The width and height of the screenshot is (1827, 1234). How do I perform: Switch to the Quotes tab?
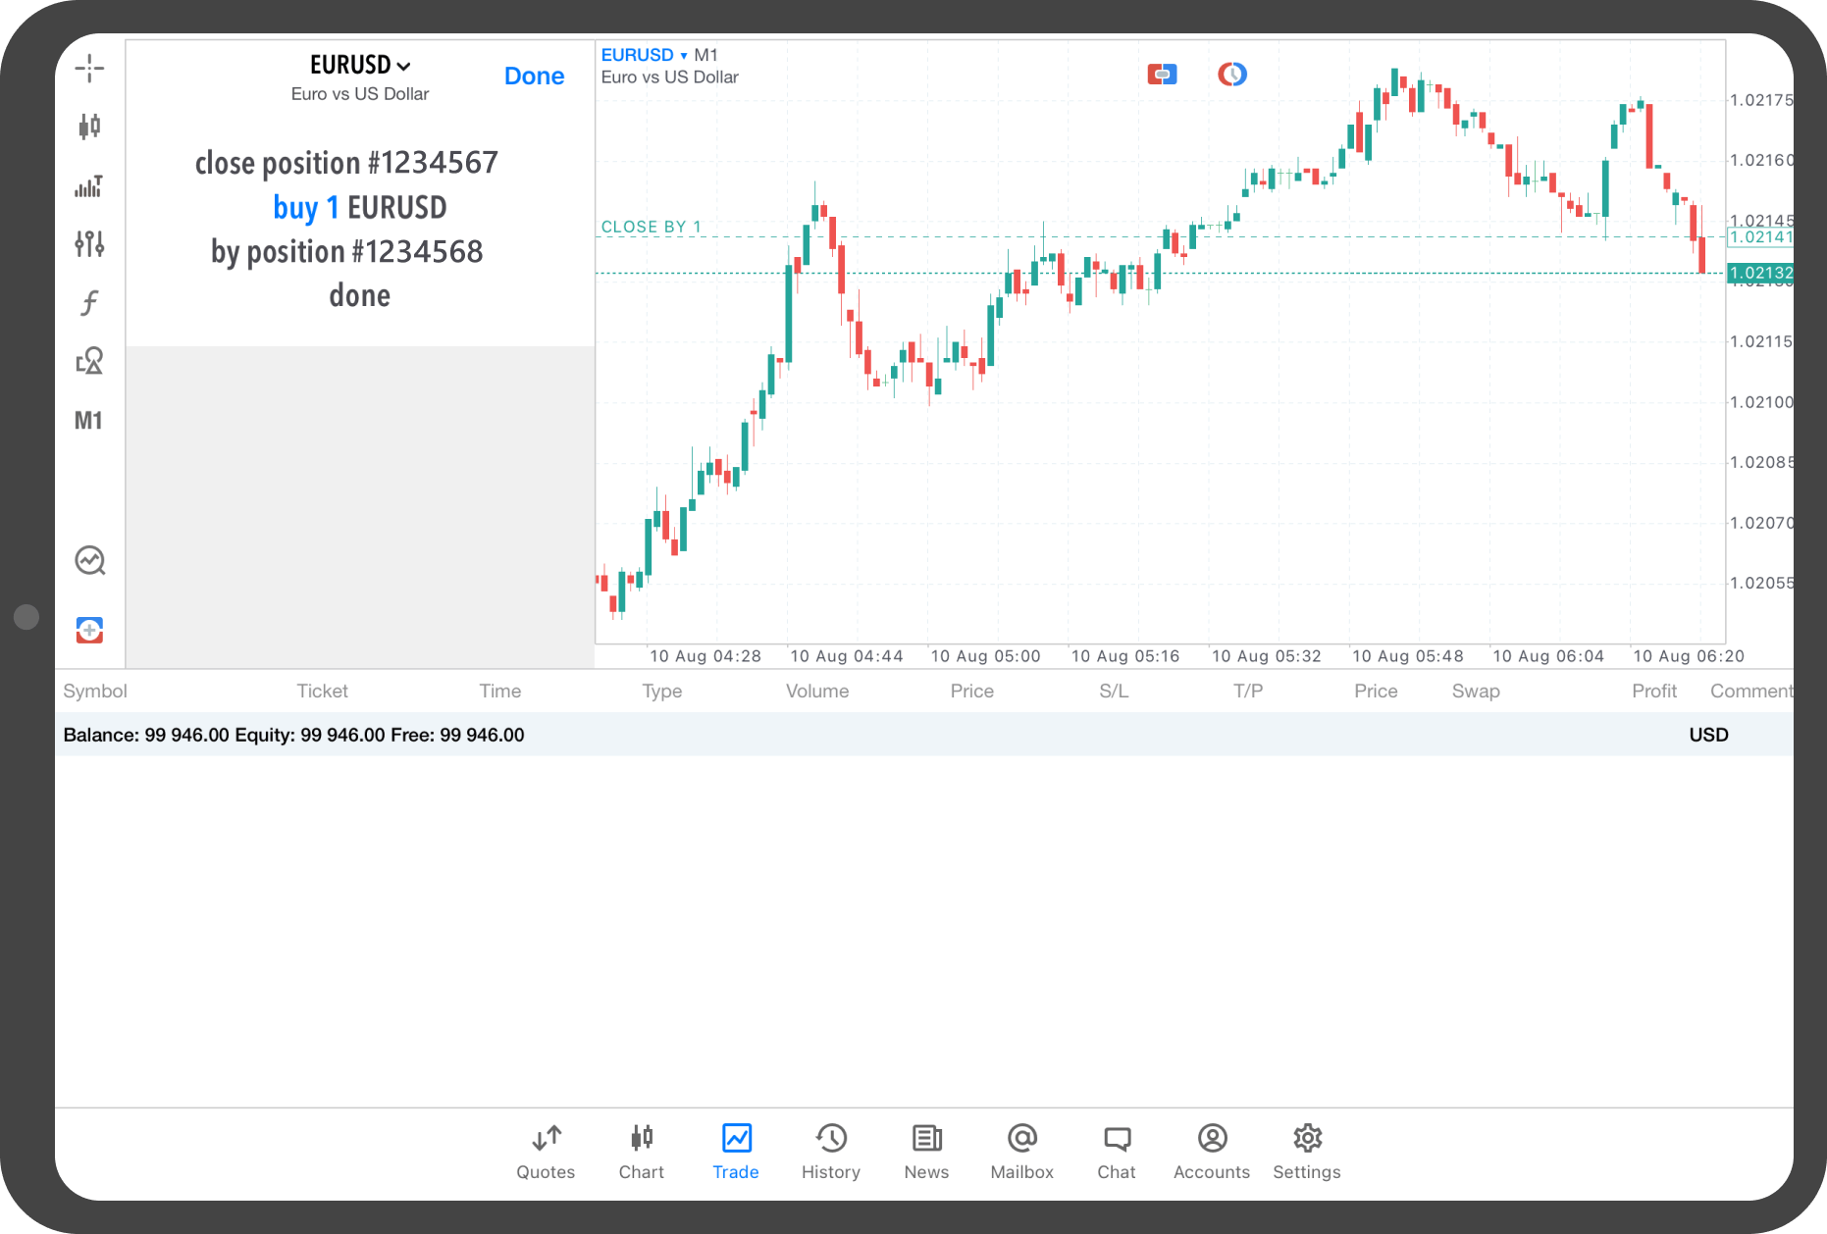tap(546, 1151)
